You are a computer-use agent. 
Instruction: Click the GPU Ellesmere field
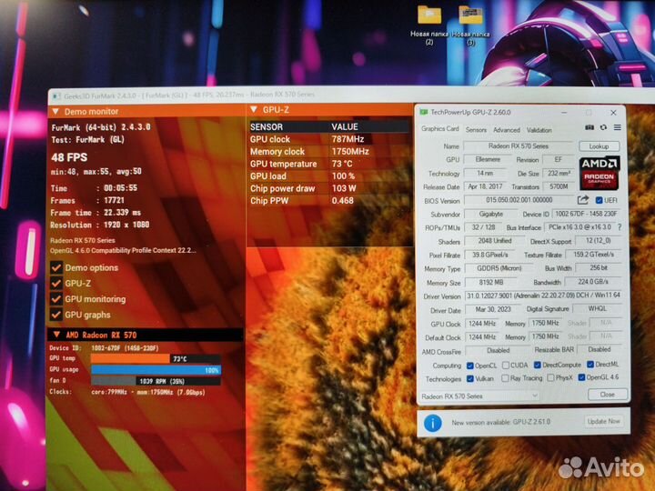click(x=488, y=159)
